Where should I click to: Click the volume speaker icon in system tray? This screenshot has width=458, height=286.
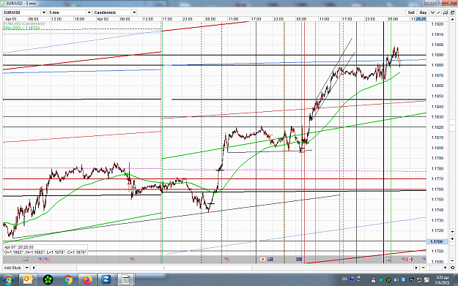pos(396,280)
